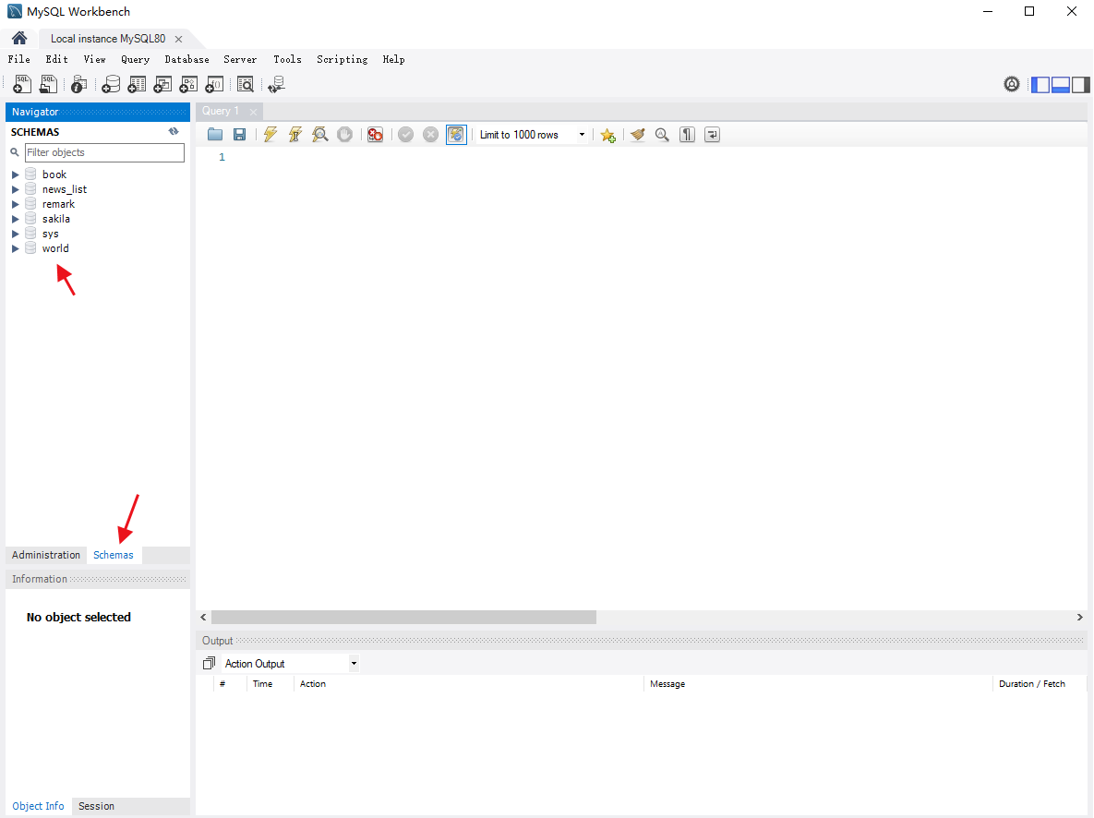Click the editor scrollbar right arrow

[1079, 617]
